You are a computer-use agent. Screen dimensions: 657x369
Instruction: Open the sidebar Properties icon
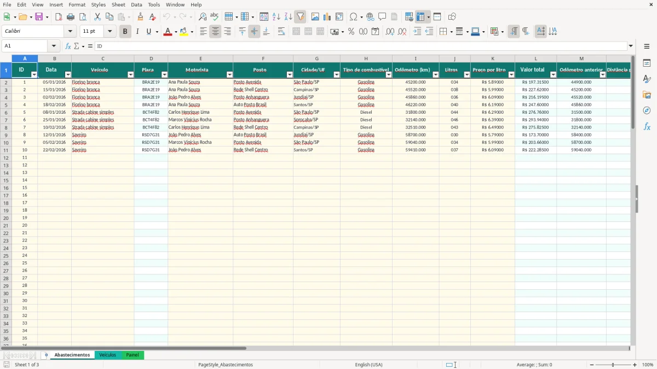tap(647, 63)
